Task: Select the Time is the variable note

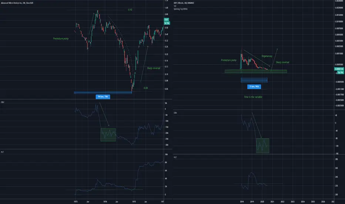Action: (x=253, y=97)
